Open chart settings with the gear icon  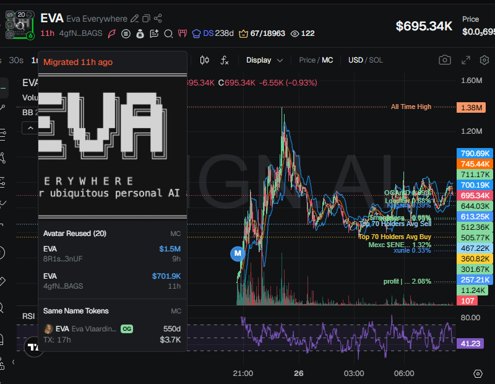coord(483,60)
